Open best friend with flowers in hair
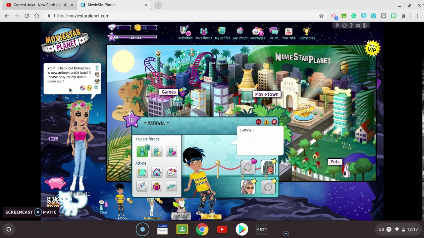This screenshot has width=424, height=238. [248, 187]
